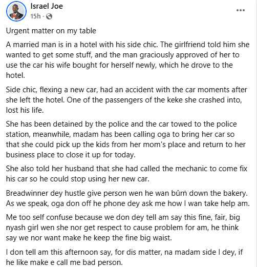Click the line starting 'She has been detained'
This screenshot has height=267, width=257.
tap(121, 124)
